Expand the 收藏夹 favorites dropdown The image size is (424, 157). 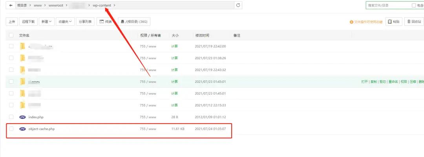65,22
